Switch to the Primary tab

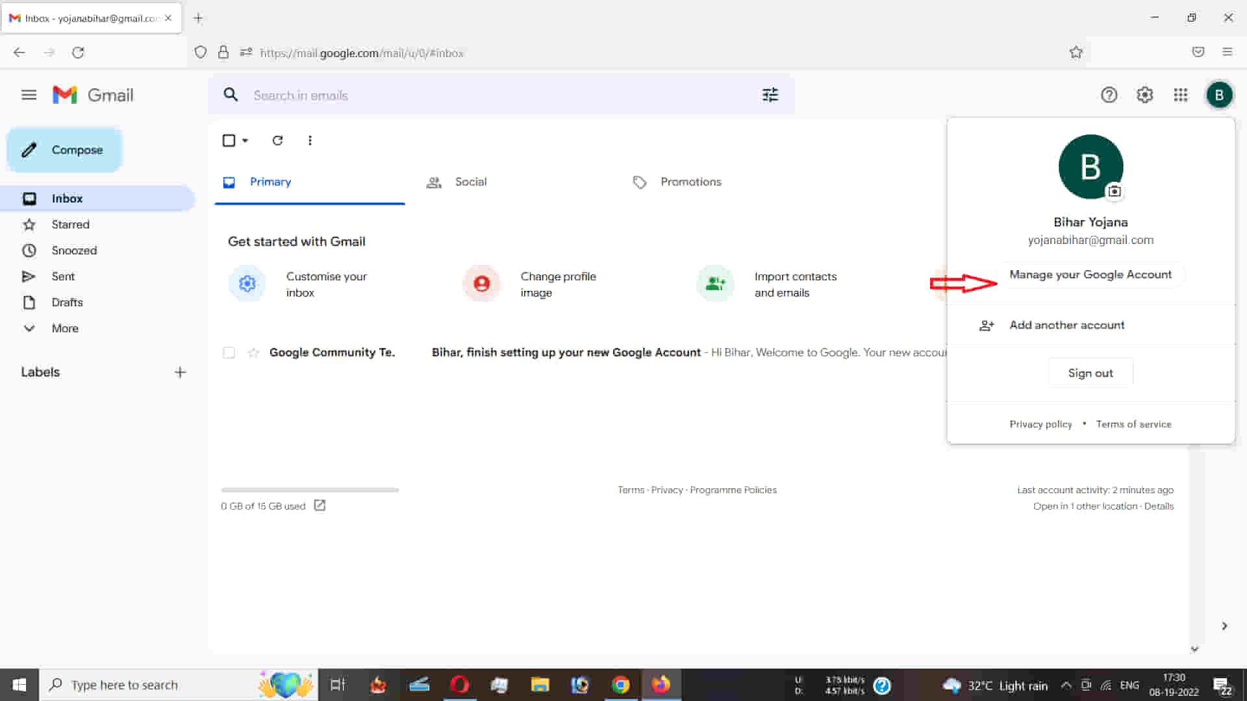(x=310, y=182)
